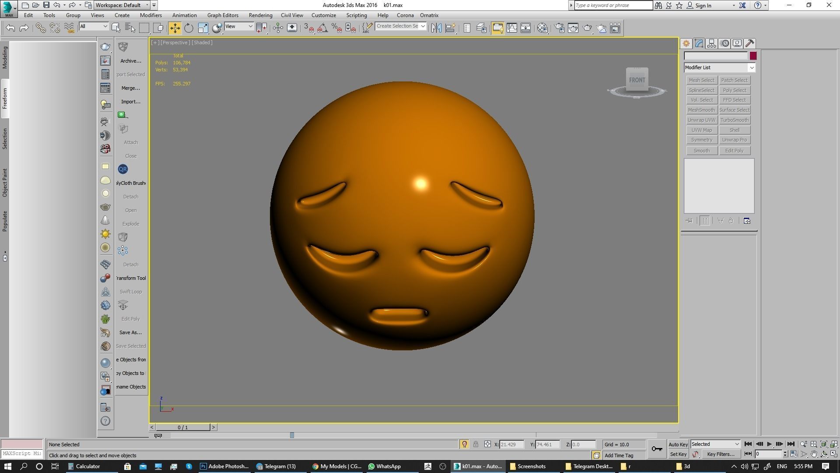The height and width of the screenshot is (473, 840).
Task: Open Select by Name list icon
Action: [130, 28]
